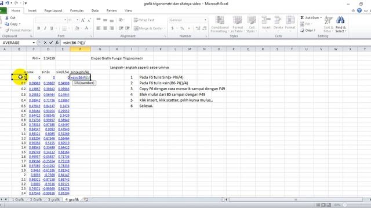Switch to the Review tab
This screenshot has height=208, width=371.
(x=111, y=10)
